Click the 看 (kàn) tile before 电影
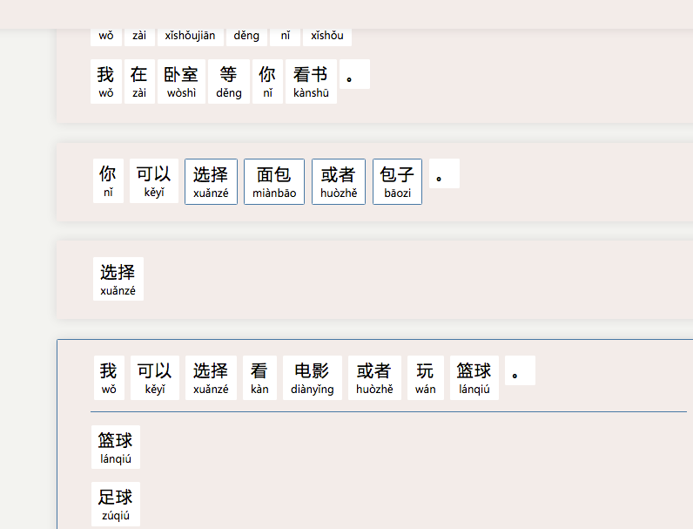 click(259, 378)
